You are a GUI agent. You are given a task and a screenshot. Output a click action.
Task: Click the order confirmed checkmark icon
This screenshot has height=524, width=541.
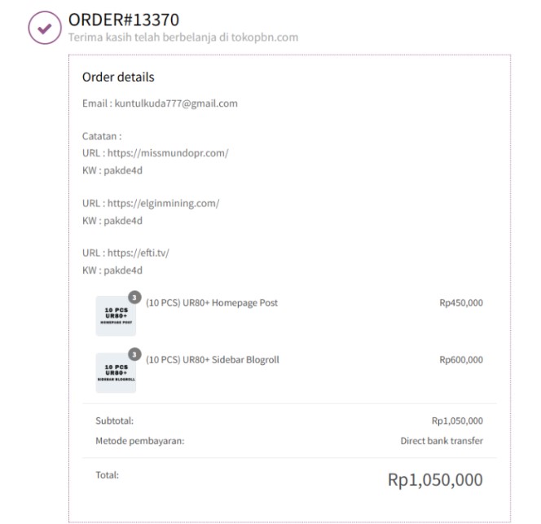[x=44, y=27]
